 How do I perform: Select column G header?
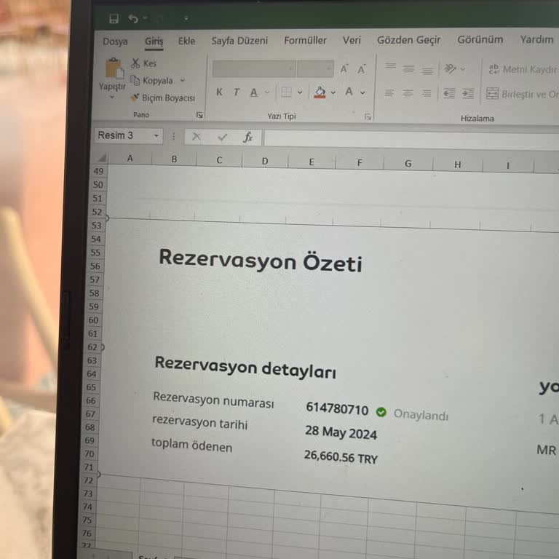[x=408, y=164]
